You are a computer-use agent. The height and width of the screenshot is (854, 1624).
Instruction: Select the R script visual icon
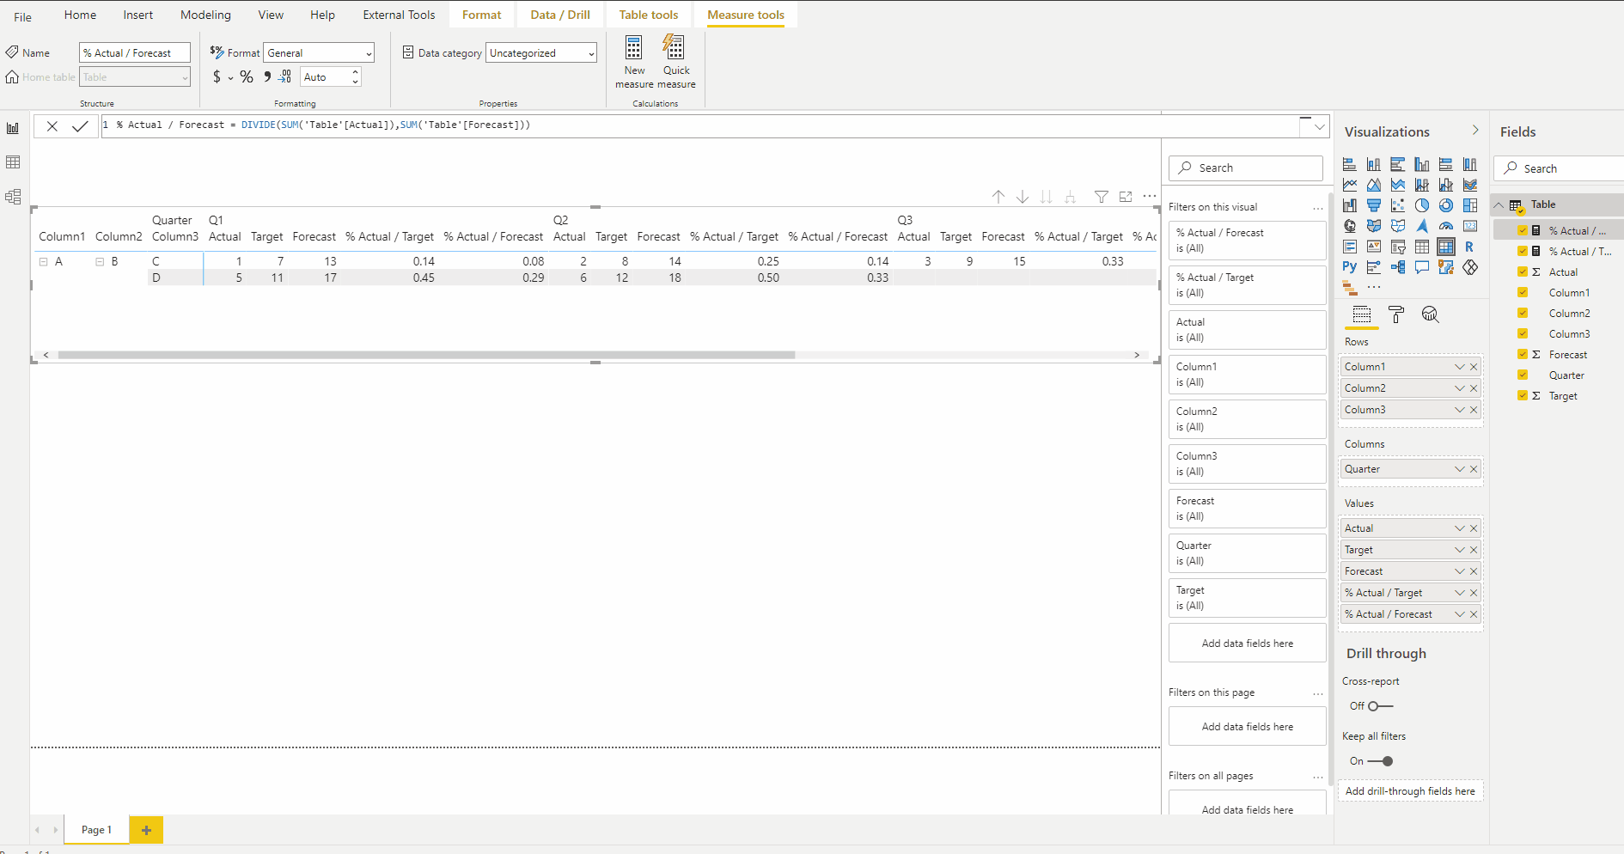[x=1470, y=247]
